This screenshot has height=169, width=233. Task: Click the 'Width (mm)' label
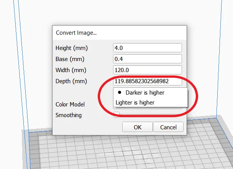(x=71, y=70)
